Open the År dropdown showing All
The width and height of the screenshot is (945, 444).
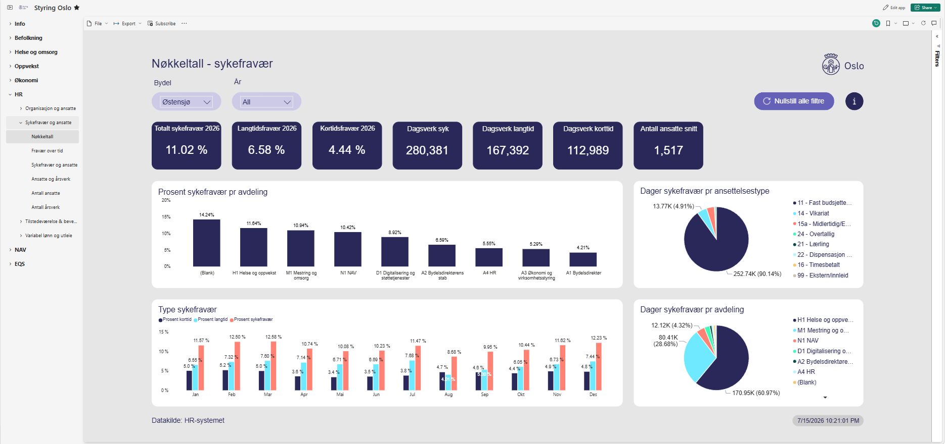click(x=266, y=102)
